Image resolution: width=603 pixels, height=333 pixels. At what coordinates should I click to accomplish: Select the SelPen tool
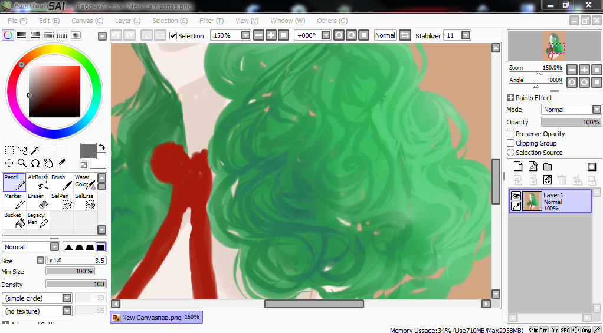[x=61, y=201]
